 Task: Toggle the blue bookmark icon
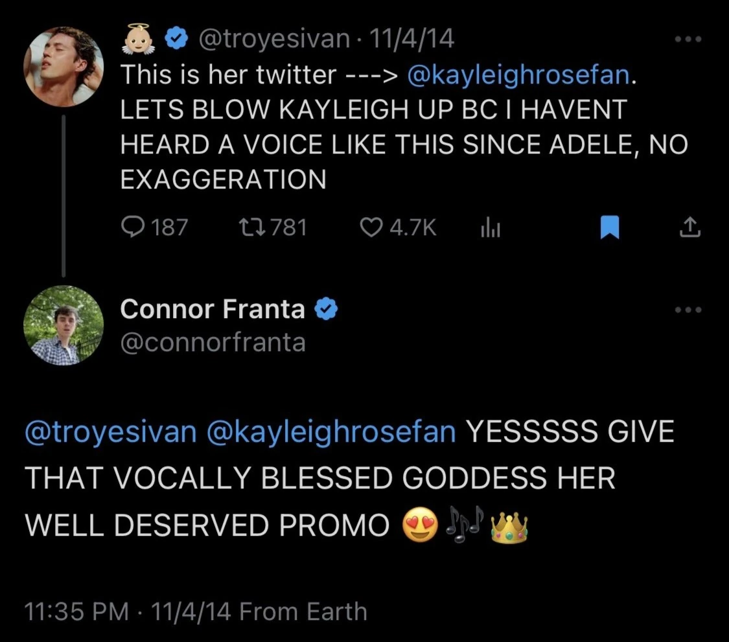pyautogui.click(x=609, y=227)
